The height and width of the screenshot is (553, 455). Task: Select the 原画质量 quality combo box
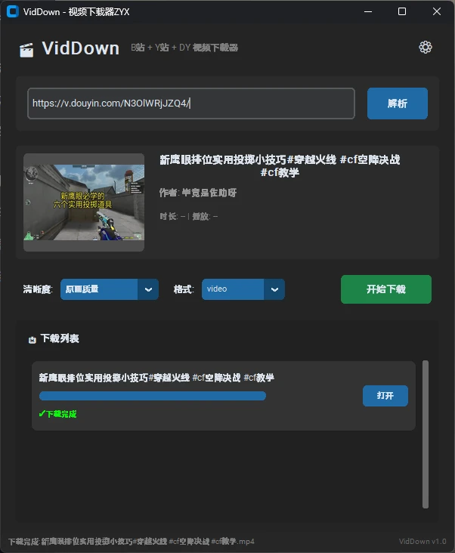110,289
